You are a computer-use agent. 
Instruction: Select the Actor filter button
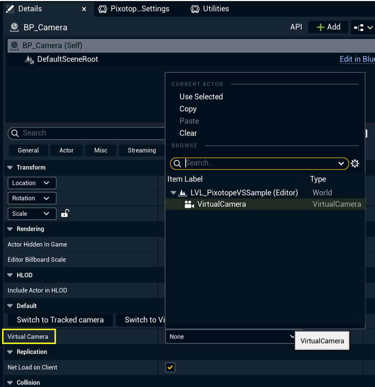66,150
